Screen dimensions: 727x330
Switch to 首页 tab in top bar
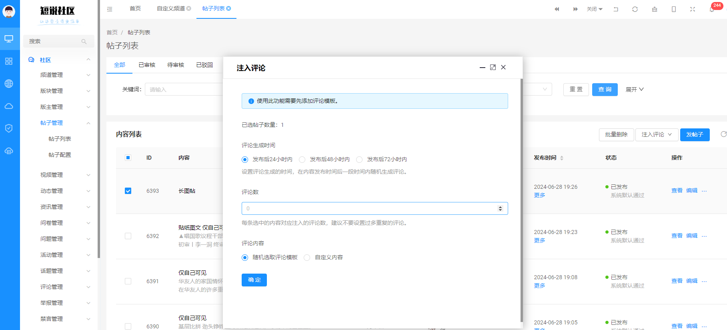pos(135,8)
